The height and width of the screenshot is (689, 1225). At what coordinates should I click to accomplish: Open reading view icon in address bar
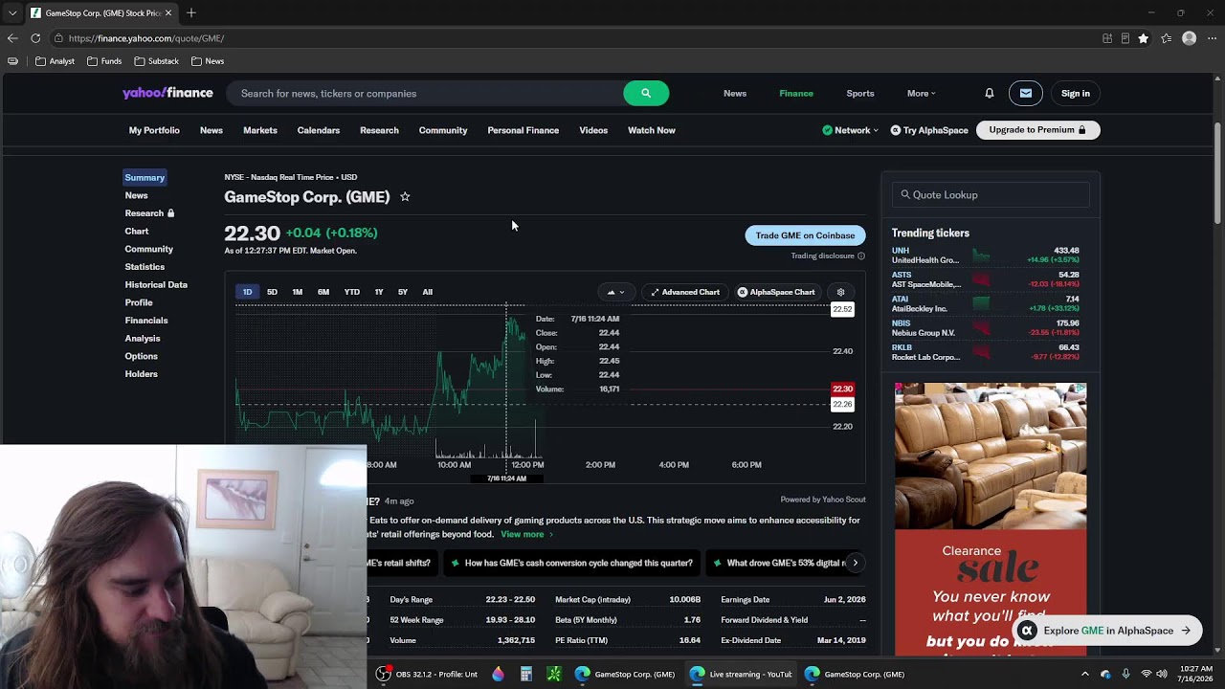(1125, 38)
